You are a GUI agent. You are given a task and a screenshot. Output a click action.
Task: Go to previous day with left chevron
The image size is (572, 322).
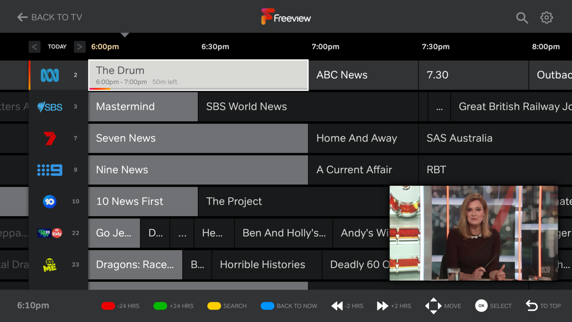[x=34, y=47]
